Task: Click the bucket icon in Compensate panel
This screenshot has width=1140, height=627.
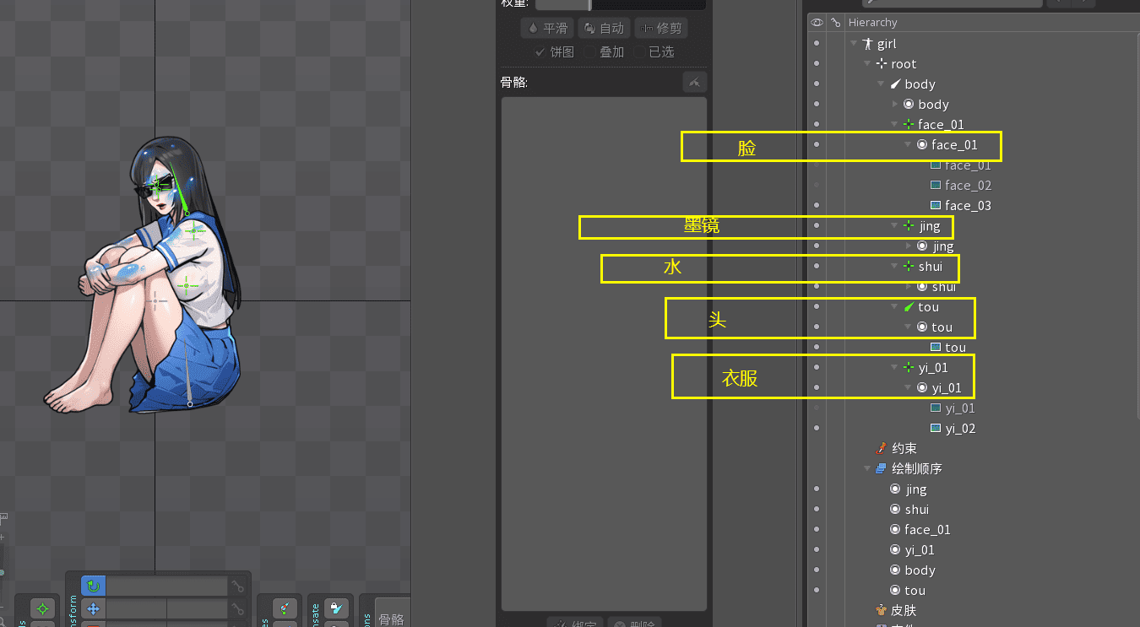Action: coord(336,608)
